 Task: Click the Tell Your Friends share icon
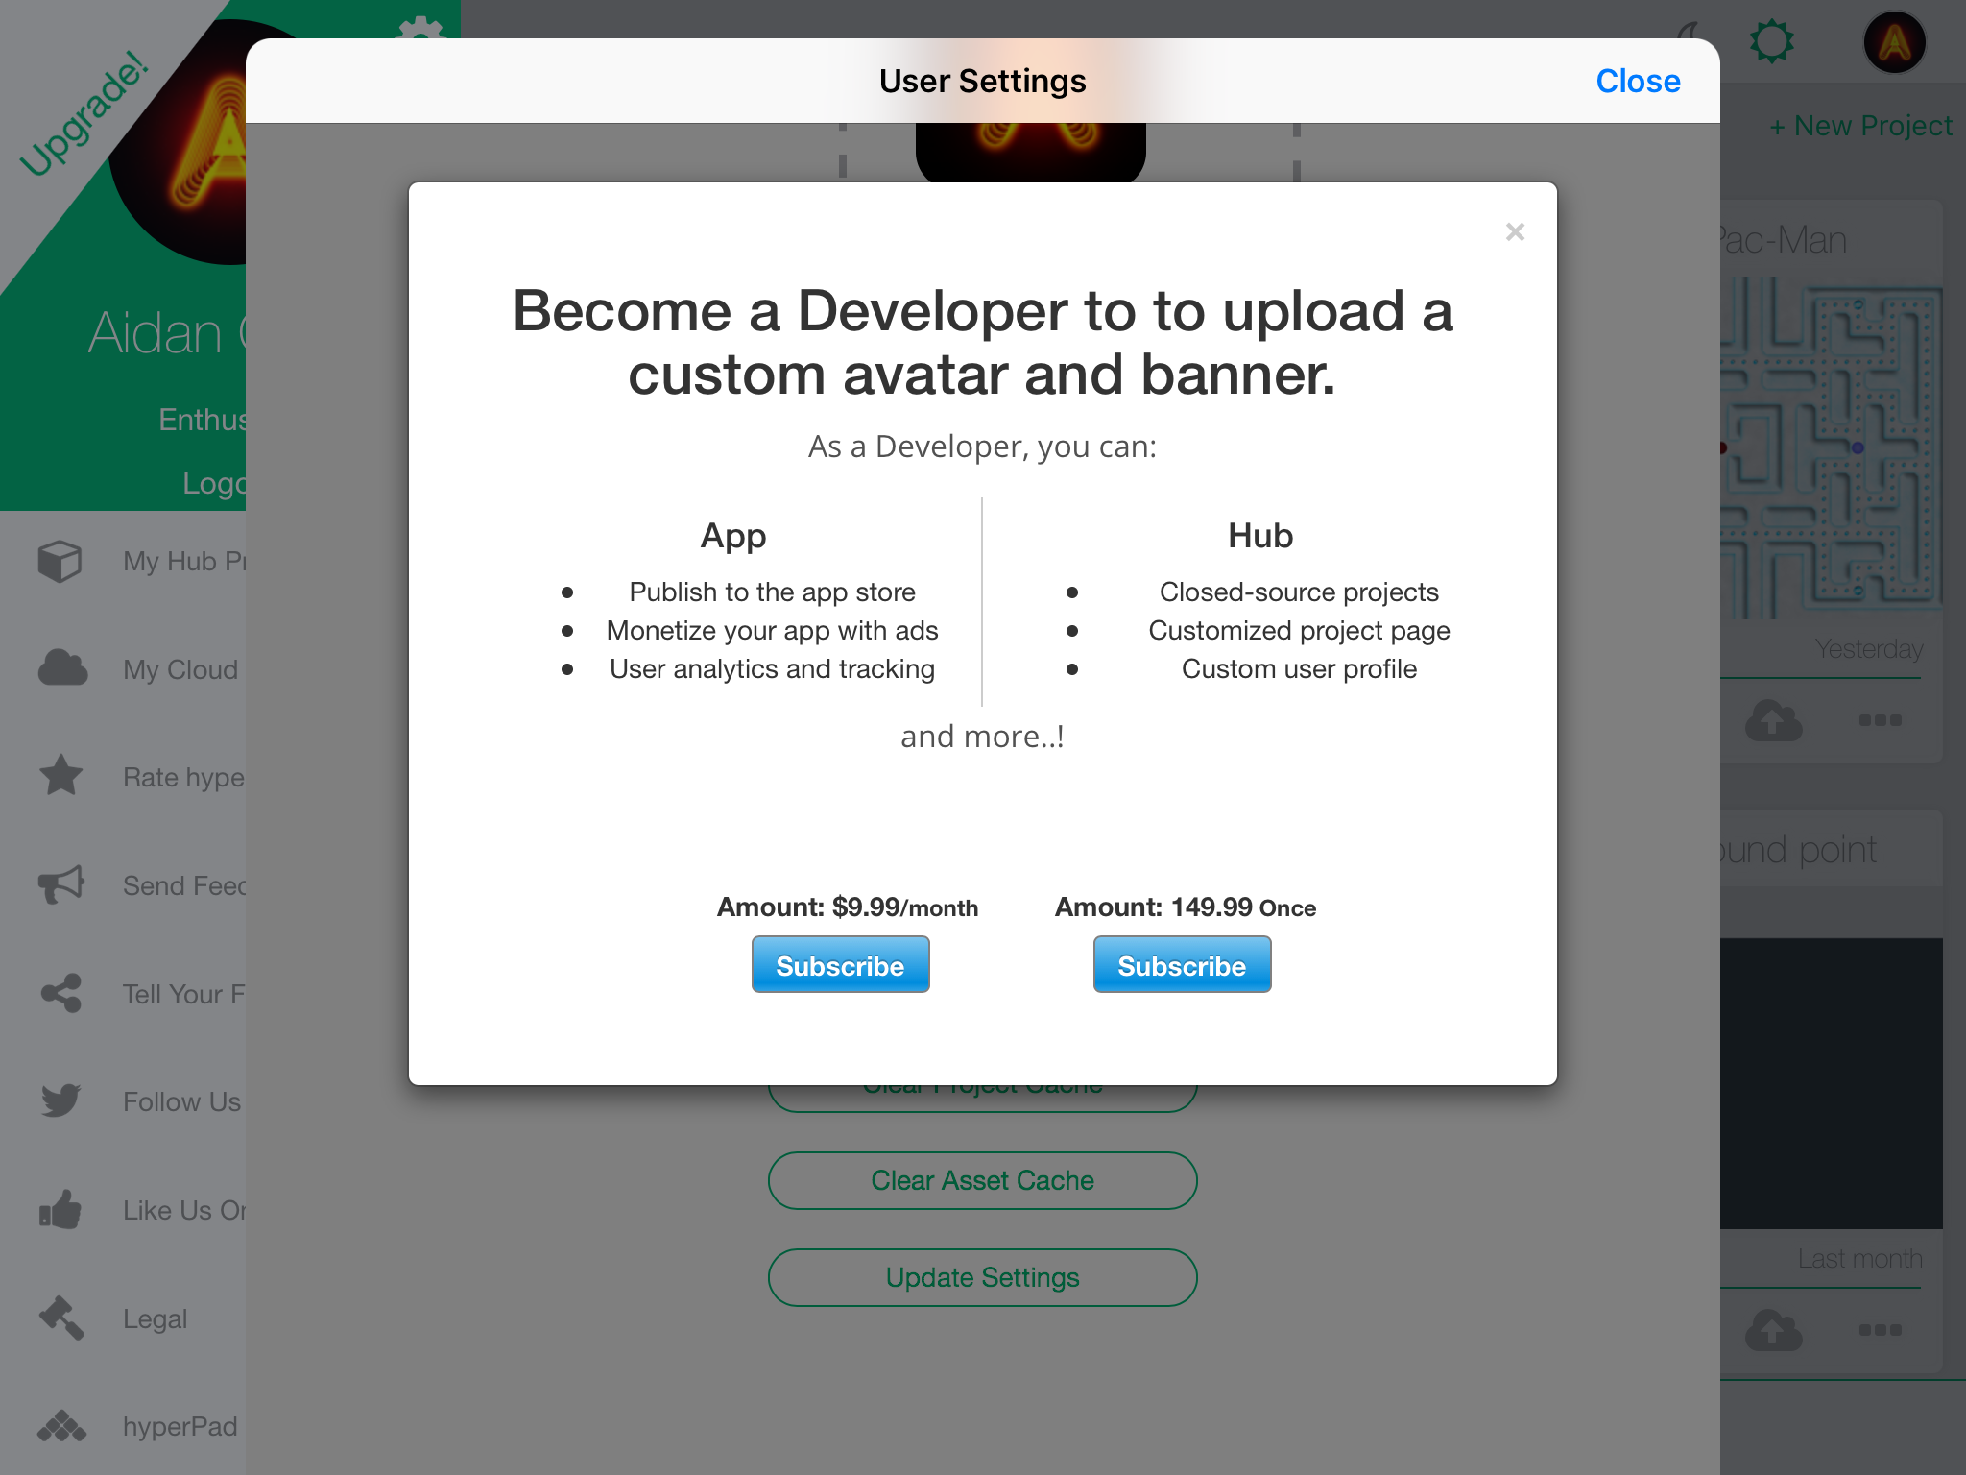(61, 993)
